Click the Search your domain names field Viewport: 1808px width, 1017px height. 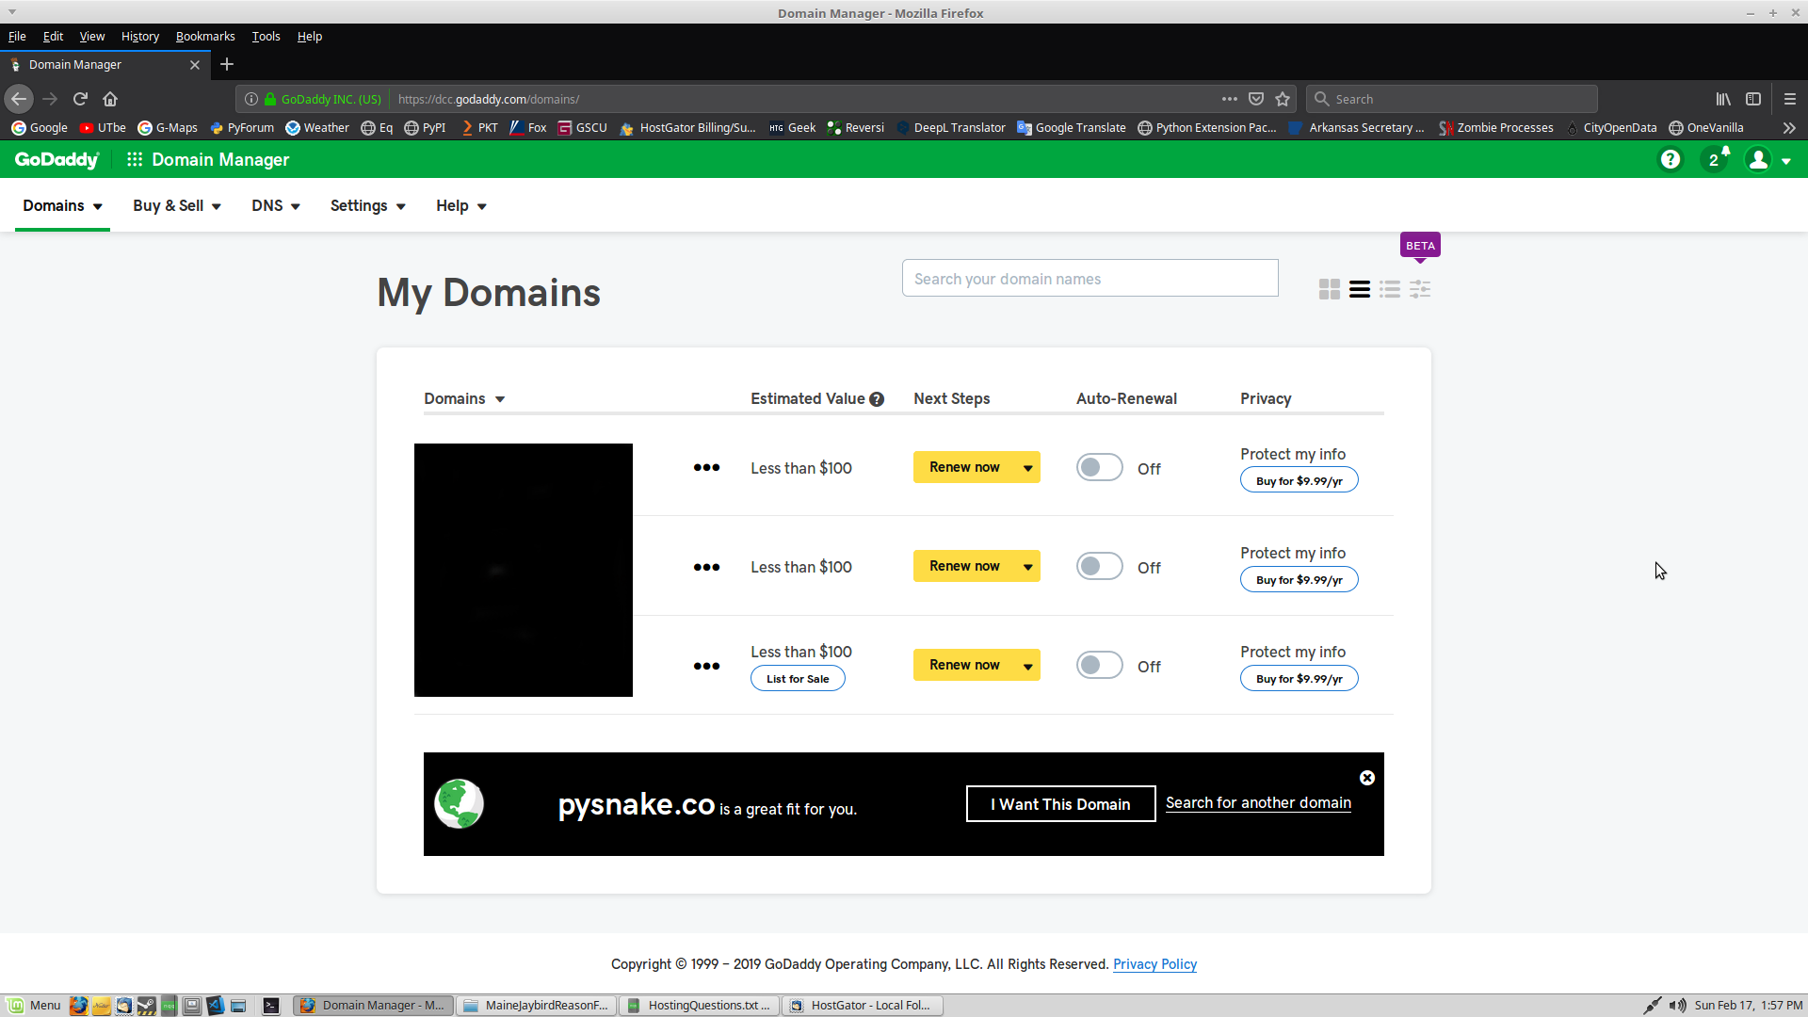pos(1090,279)
